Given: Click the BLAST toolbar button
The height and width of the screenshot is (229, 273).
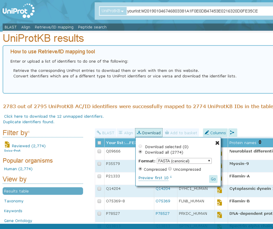Looking at the screenshot, I should point(105,133).
